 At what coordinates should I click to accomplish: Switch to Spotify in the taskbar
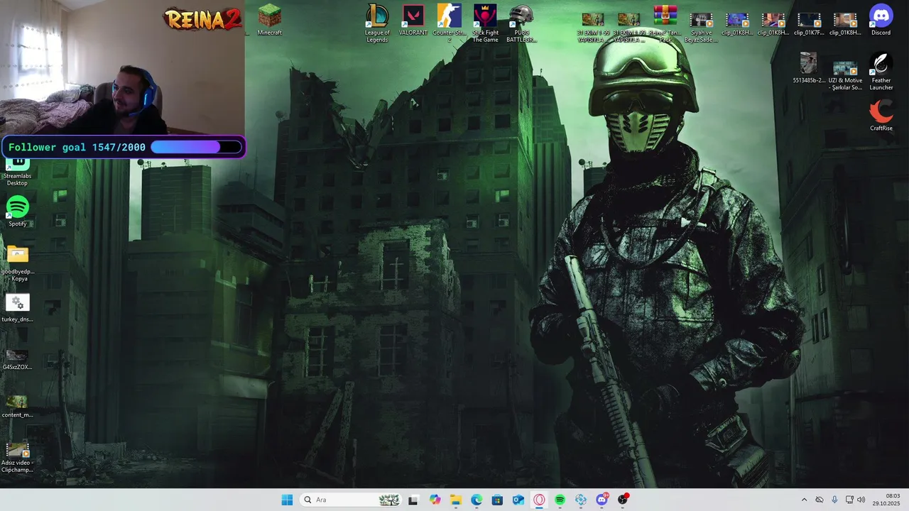coord(560,500)
